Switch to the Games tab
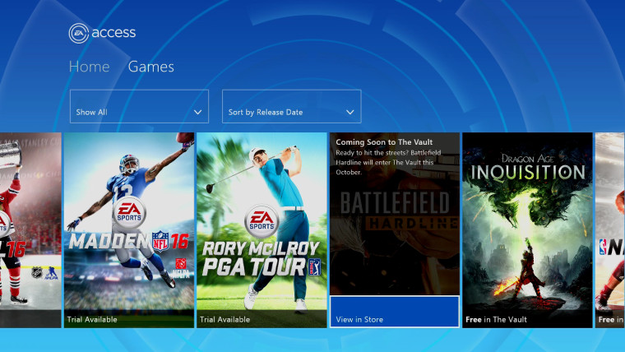 (151, 67)
